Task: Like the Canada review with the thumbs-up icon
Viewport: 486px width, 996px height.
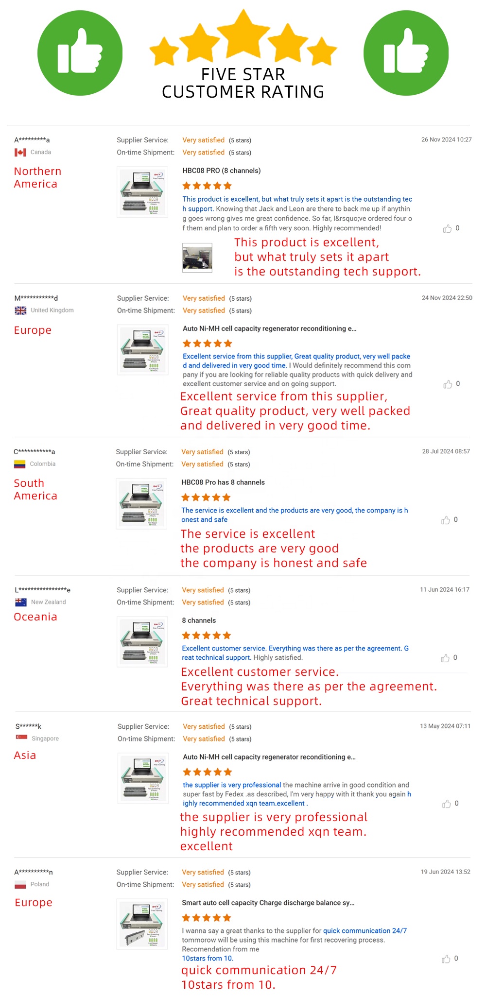Action: (x=447, y=228)
